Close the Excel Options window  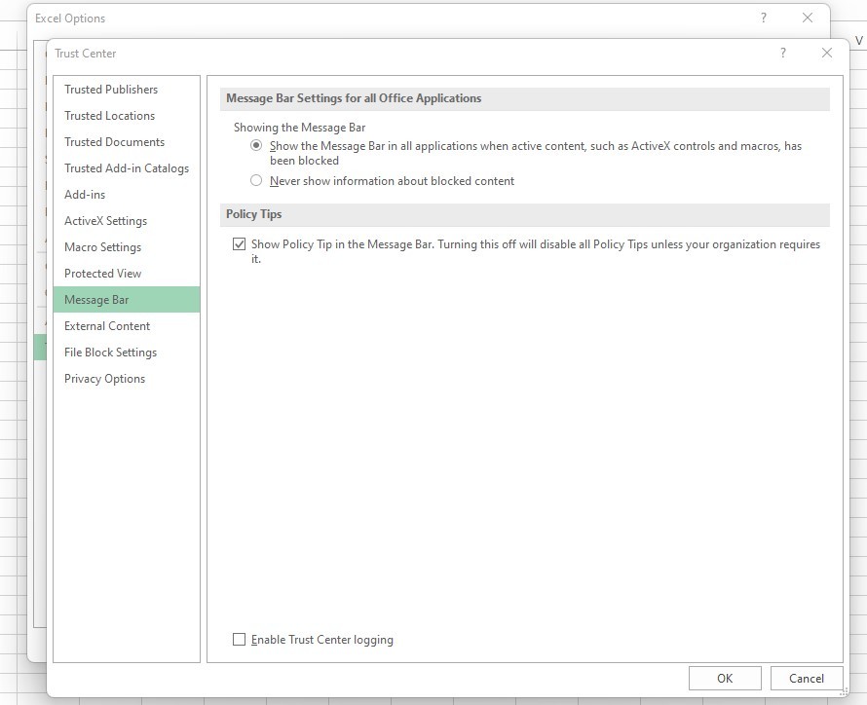(x=808, y=18)
